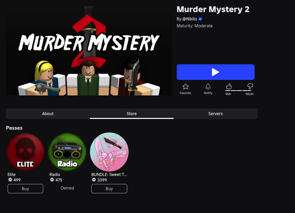Click the '982K+' dislikes count

point(250,94)
